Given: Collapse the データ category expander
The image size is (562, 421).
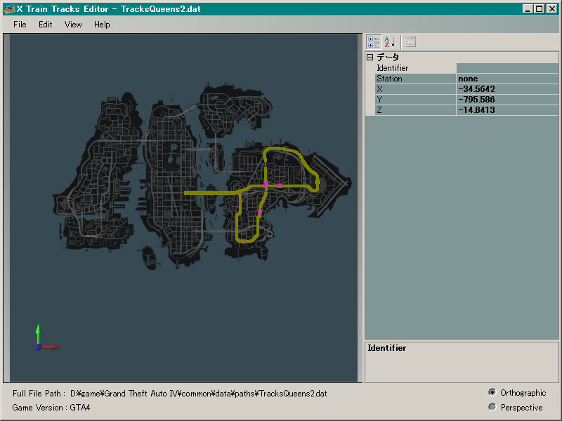Looking at the screenshot, I should tap(370, 57).
